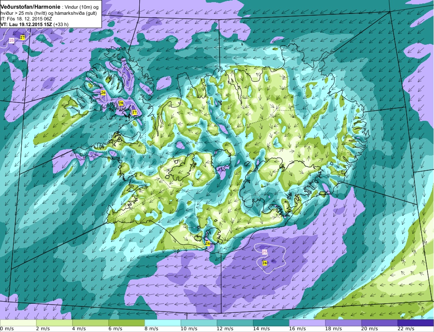Click the '10 m/s' legend label
434x332 pixels.
pos(189,329)
